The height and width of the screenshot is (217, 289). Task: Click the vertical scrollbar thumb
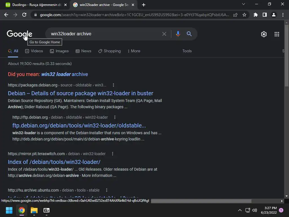tap(286, 55)
